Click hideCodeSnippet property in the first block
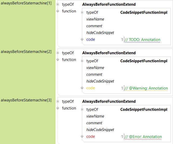This screenshot has width=173, height=144. click(100, 33)
